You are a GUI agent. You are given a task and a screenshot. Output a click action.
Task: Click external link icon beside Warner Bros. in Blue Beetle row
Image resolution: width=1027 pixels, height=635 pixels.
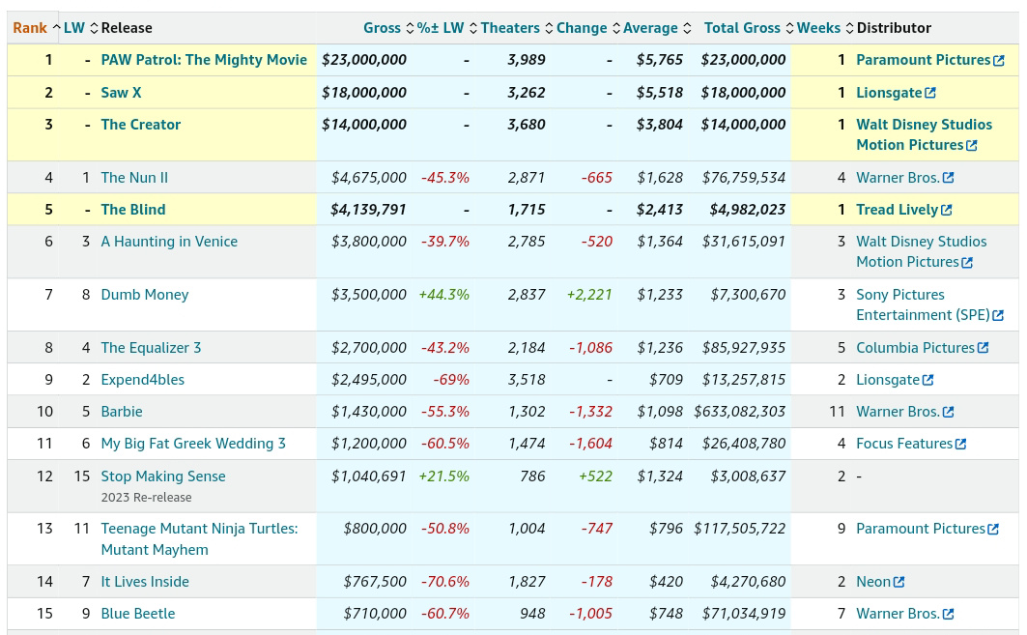[949, 614]
